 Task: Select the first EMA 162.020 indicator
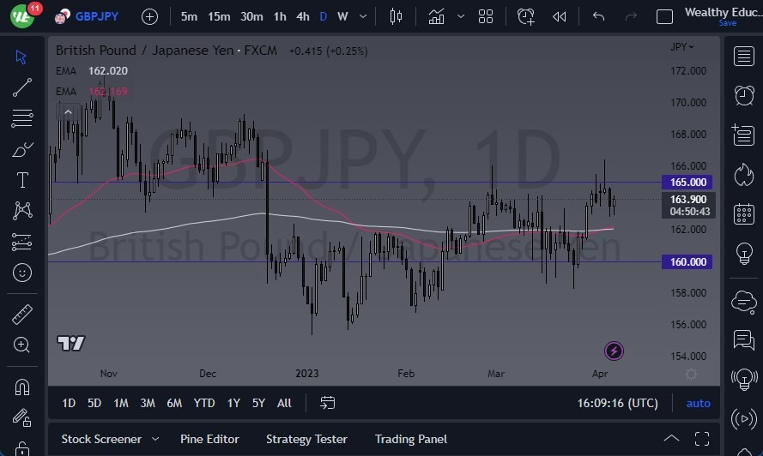coord(92,71)
